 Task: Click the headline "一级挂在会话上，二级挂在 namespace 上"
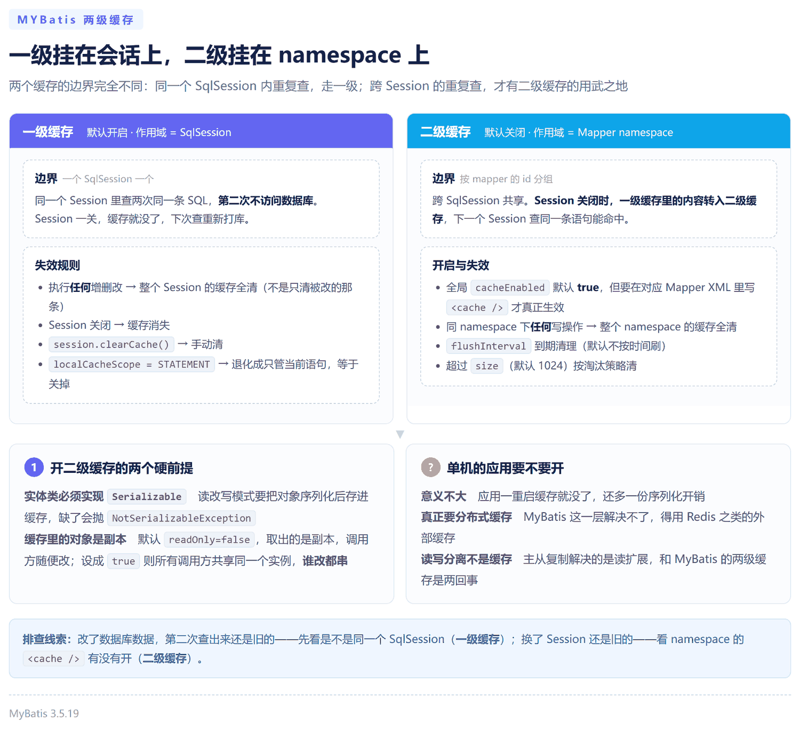pos(219,55)
